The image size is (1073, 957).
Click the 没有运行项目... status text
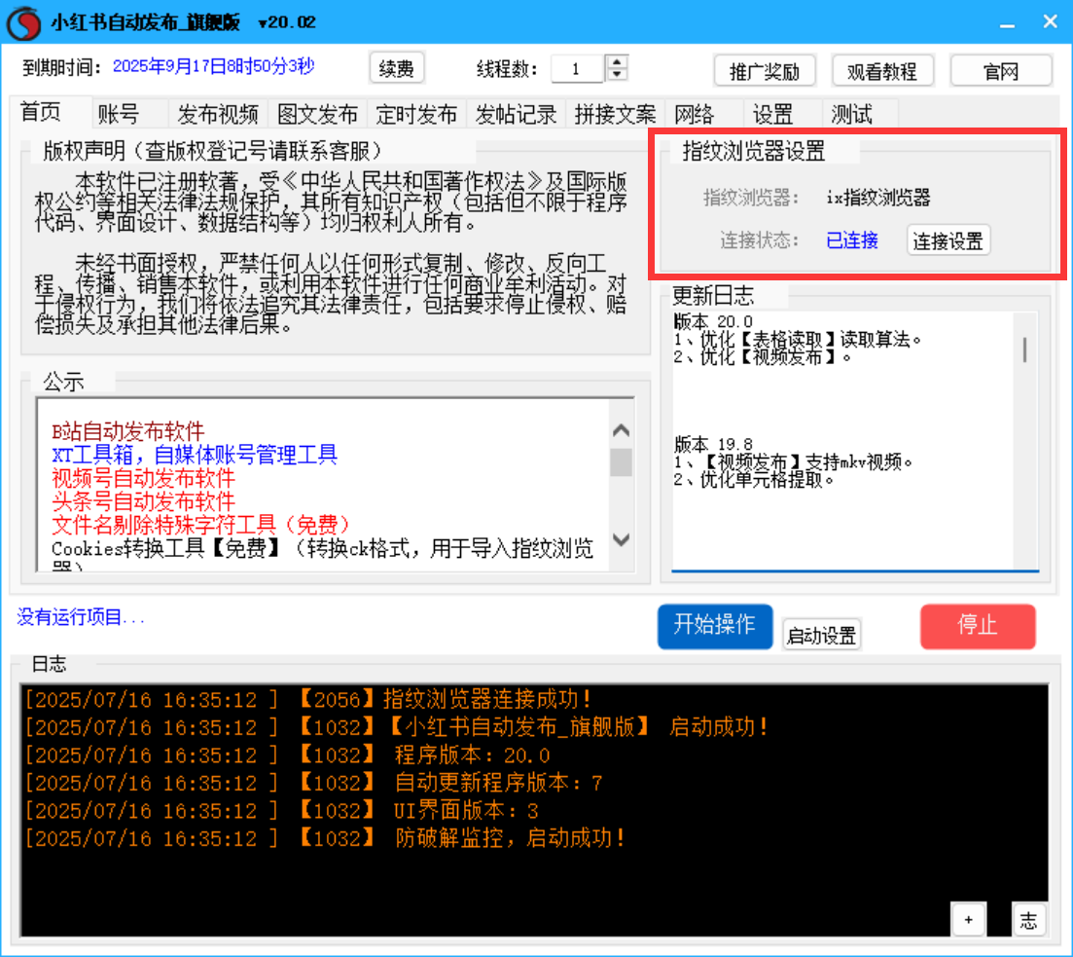[x=81, y=617]
